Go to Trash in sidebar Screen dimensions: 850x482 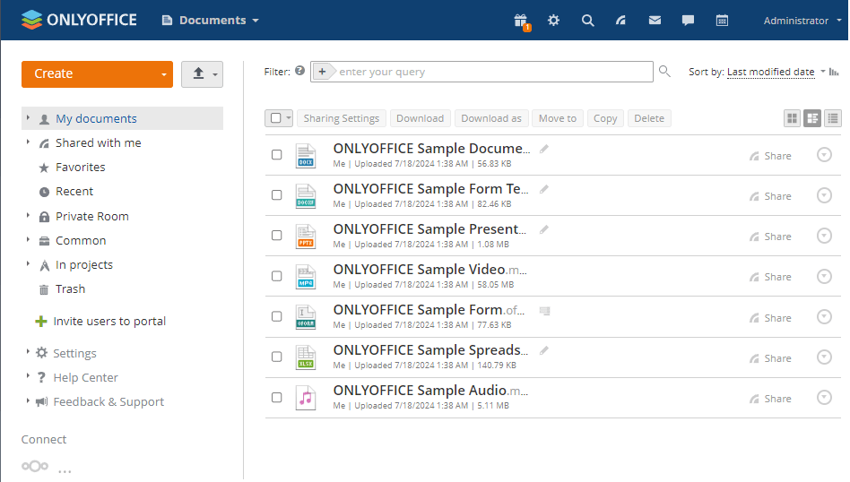point(70,288)
